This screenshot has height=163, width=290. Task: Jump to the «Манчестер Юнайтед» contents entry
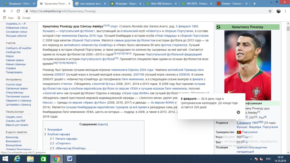(71, 148)
